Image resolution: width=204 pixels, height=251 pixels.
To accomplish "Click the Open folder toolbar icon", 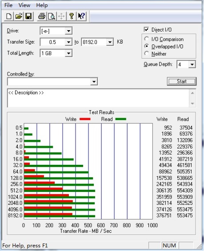I will click(x=19, y=16).
